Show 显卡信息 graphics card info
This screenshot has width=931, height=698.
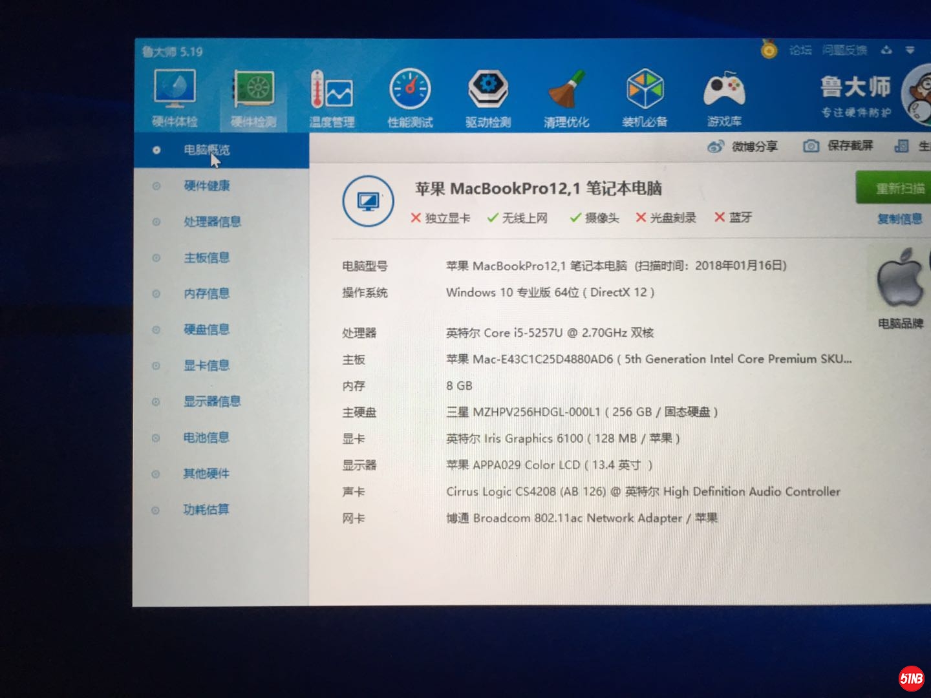[x=206, y=366]
